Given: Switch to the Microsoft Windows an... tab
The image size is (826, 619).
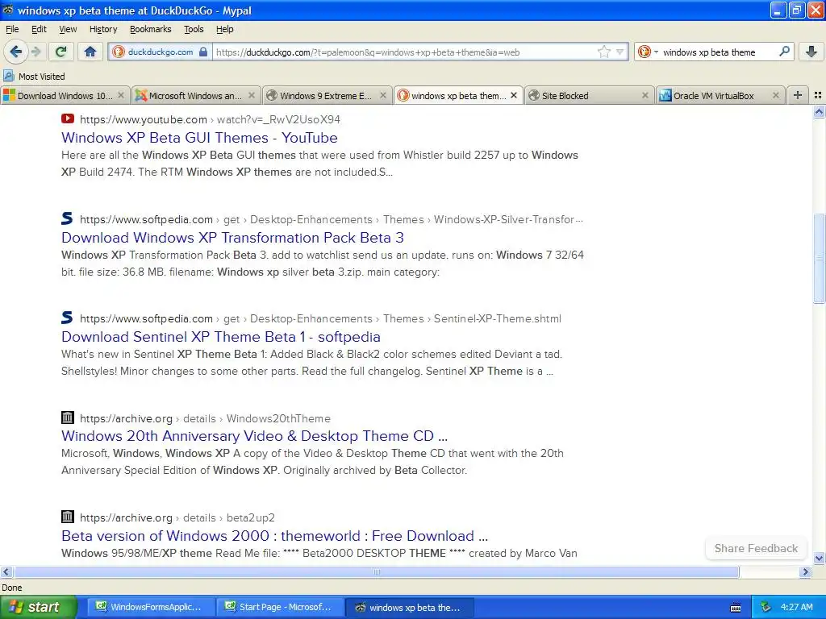Looking at the screenshot, I should [x=195, y=95].
